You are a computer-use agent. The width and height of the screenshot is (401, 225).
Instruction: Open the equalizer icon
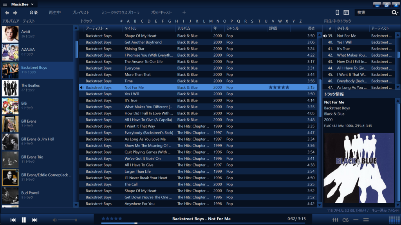335,220
